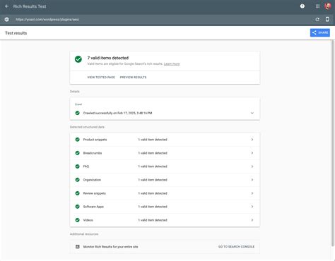
Task: Follow the Learn more link
Action: [172, 64]
